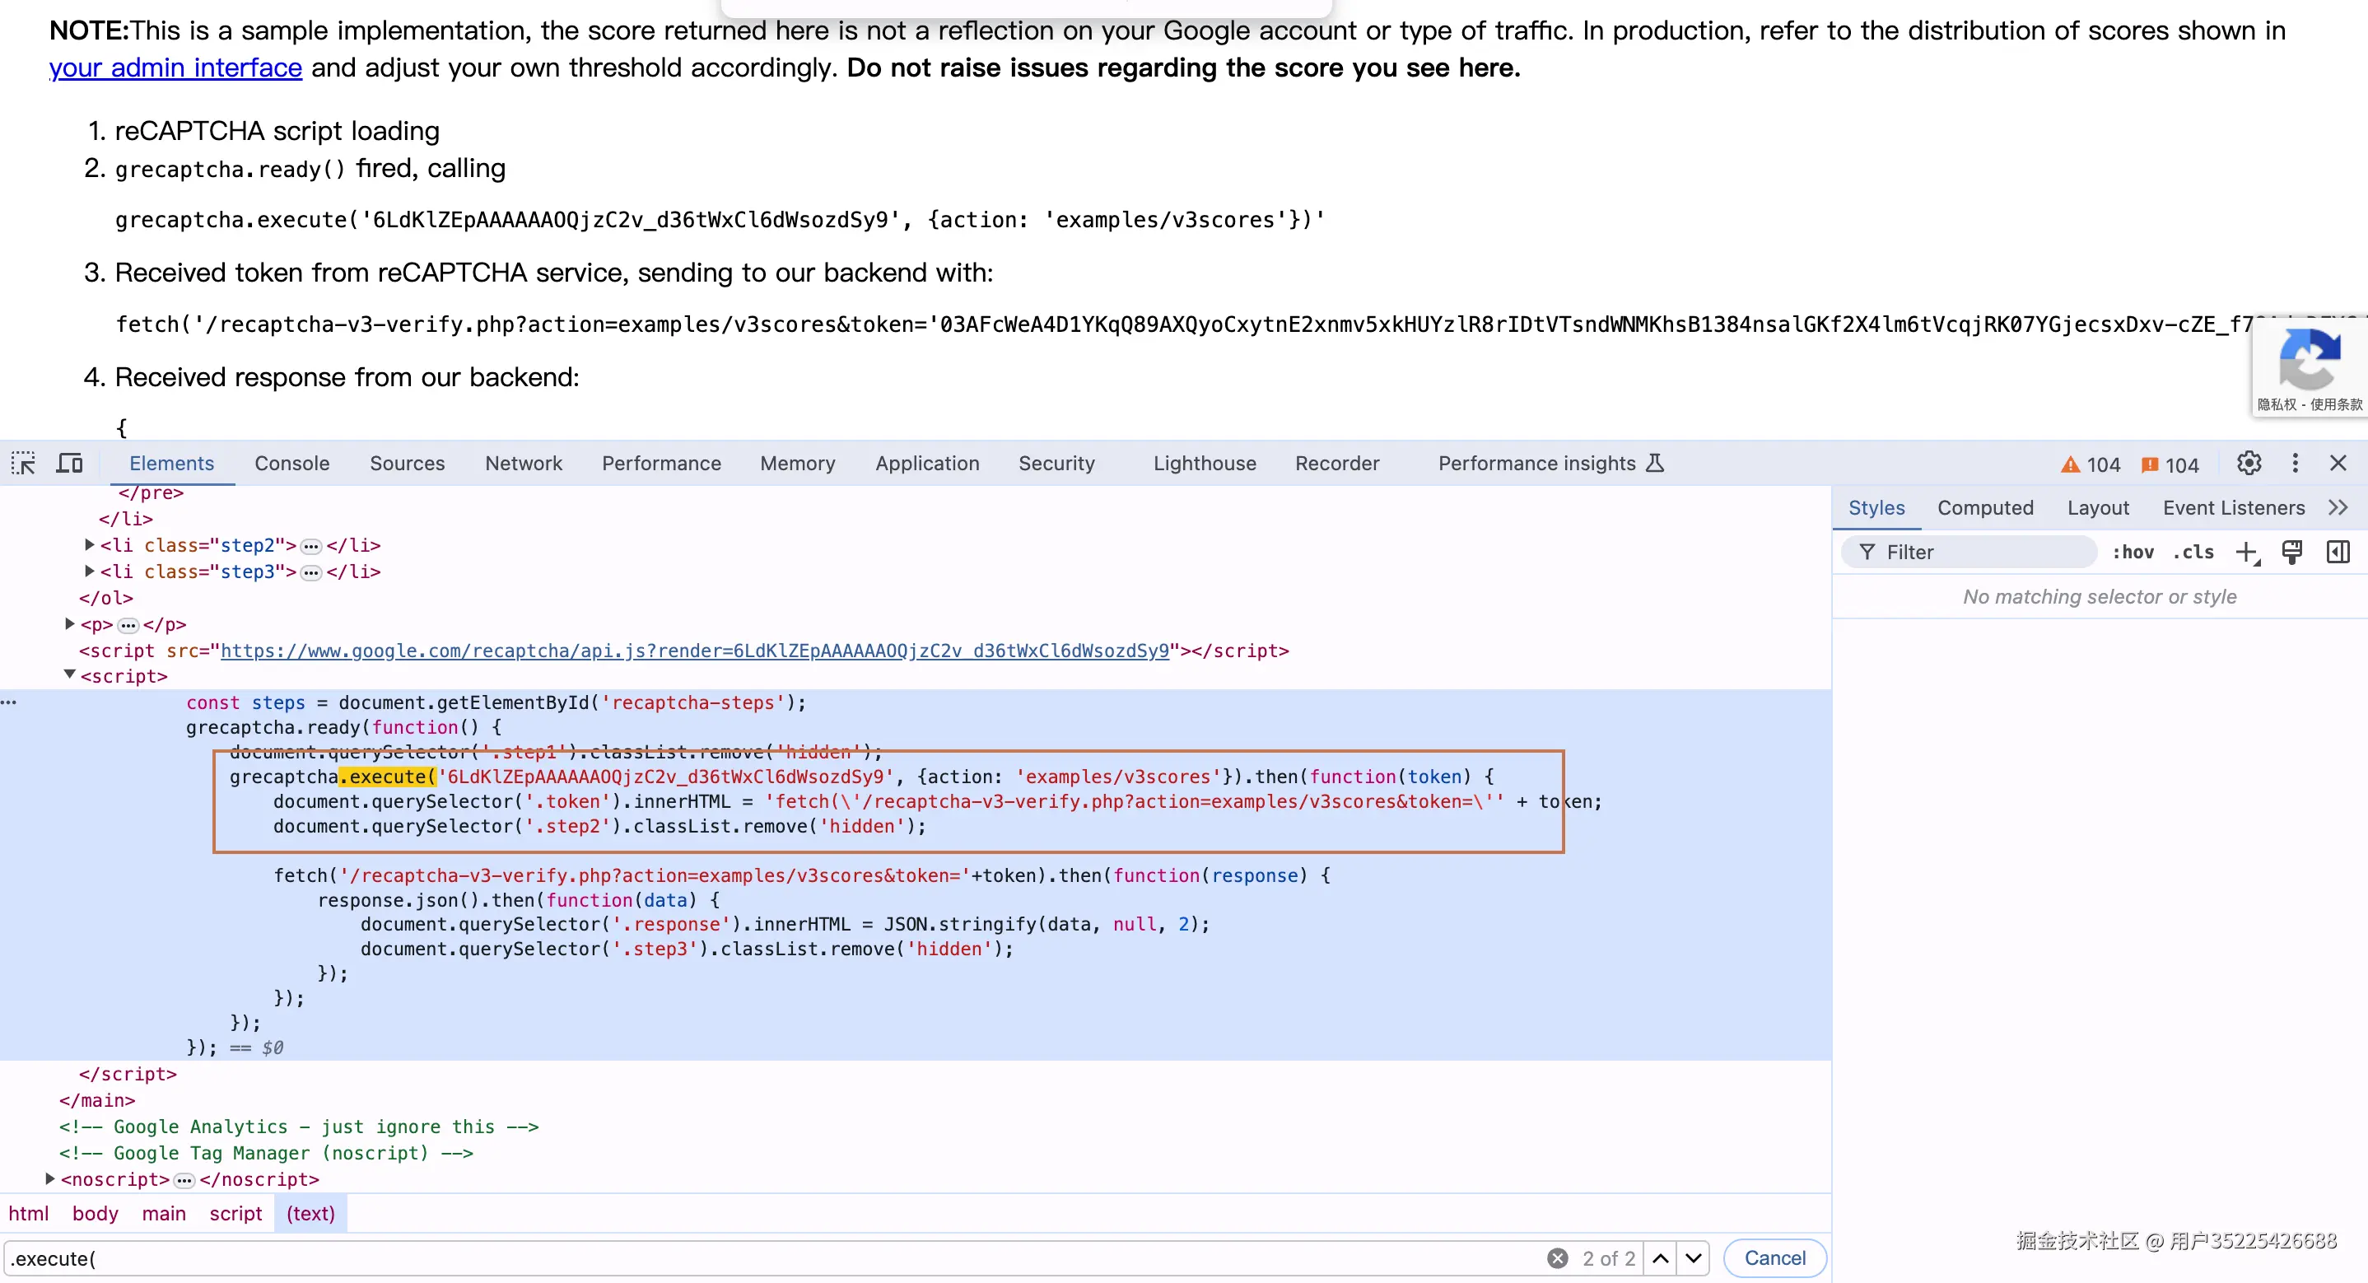2368x1283 pixels.
Task: Collapse the expanded script node
Action: pos(70,676)
